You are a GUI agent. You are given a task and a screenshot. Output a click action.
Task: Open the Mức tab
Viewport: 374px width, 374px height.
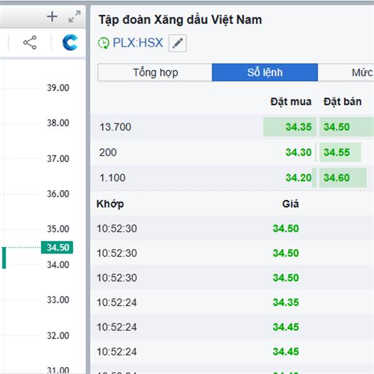[362, 72]
